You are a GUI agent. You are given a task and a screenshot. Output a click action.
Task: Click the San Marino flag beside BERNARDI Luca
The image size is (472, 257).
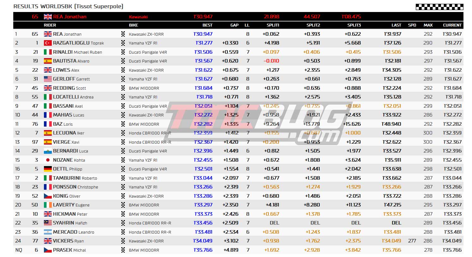point(48,151)
